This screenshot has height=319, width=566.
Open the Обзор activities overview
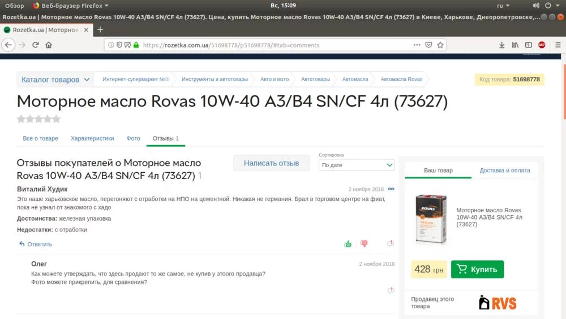point(15,6)
